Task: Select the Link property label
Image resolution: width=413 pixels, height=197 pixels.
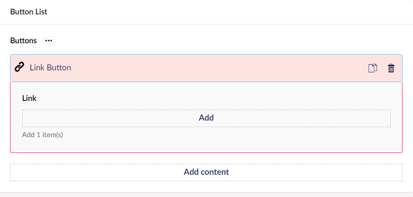Action: (x=29, y=98)
